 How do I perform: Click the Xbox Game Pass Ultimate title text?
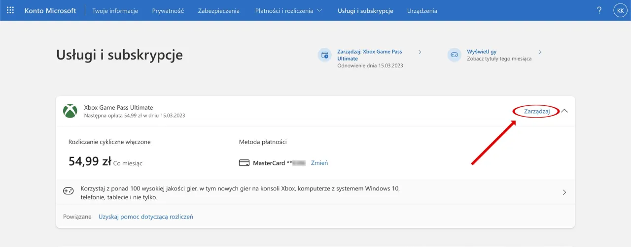coord(119,107)
